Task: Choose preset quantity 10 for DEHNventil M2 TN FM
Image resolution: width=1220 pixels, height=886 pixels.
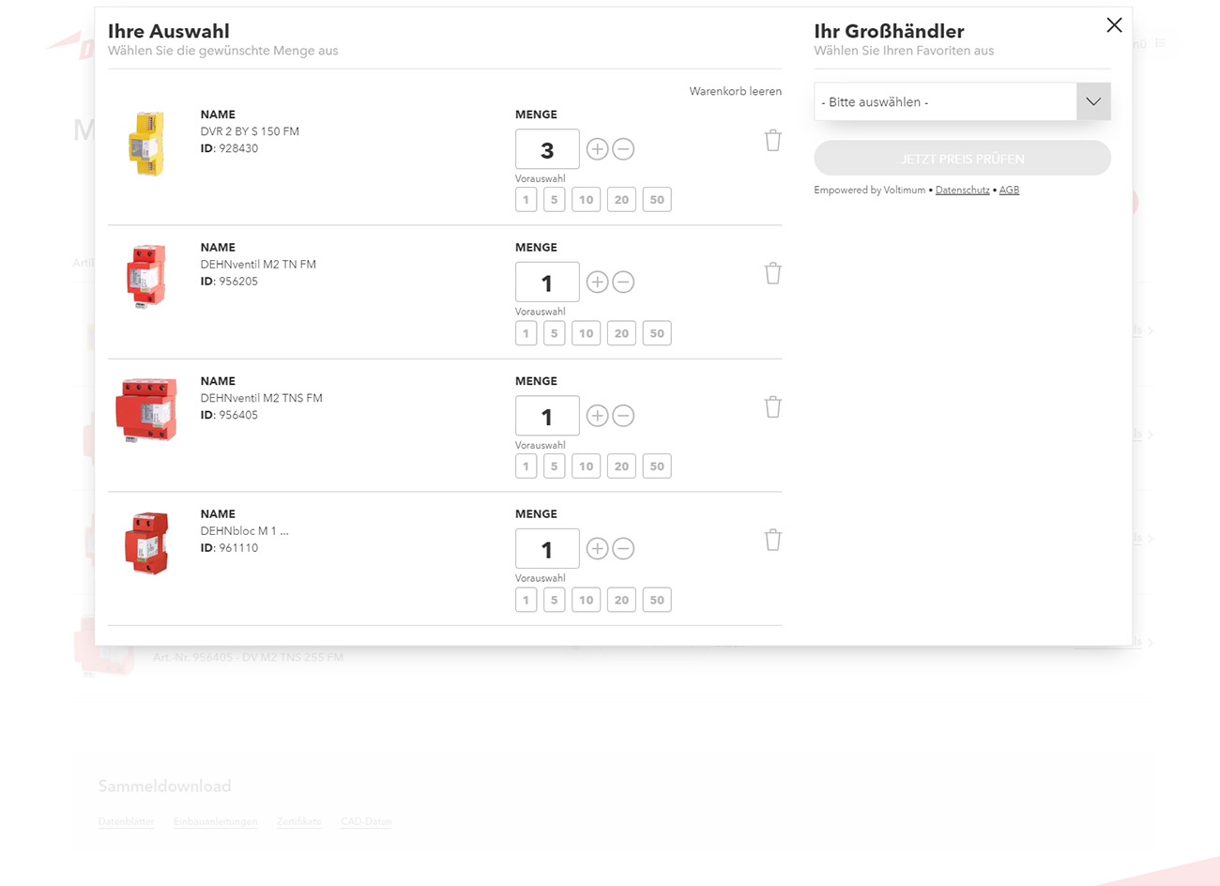Action: 586,333
